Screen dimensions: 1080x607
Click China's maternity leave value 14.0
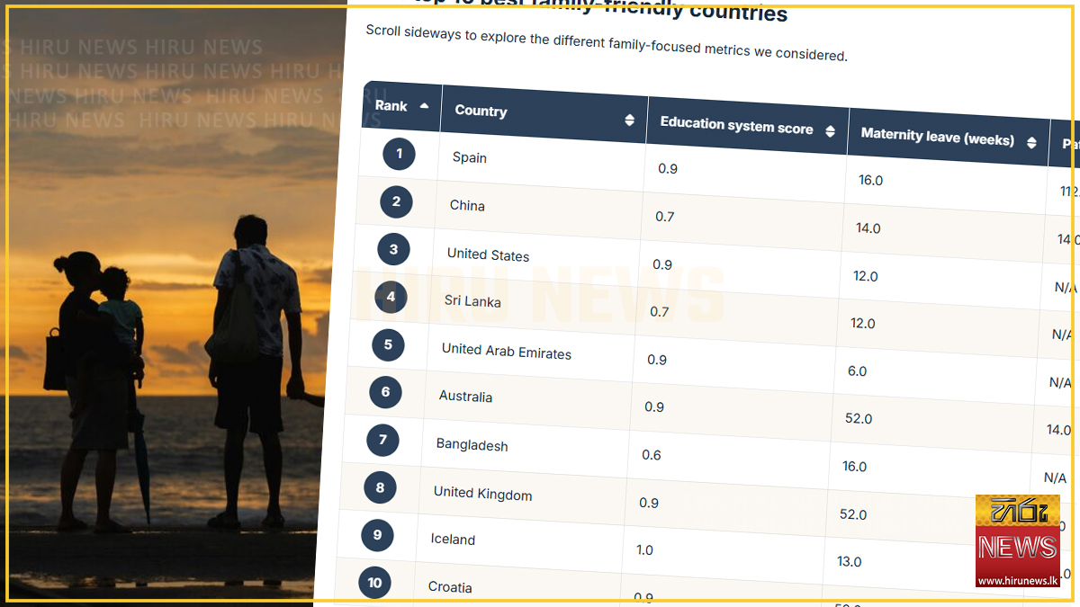pos(868,228)
